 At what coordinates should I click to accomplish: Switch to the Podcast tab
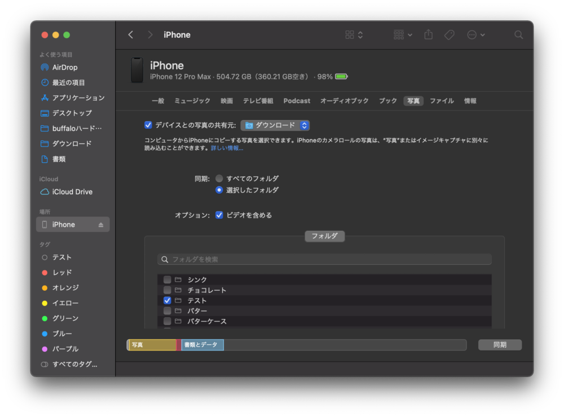pos(297,101)
